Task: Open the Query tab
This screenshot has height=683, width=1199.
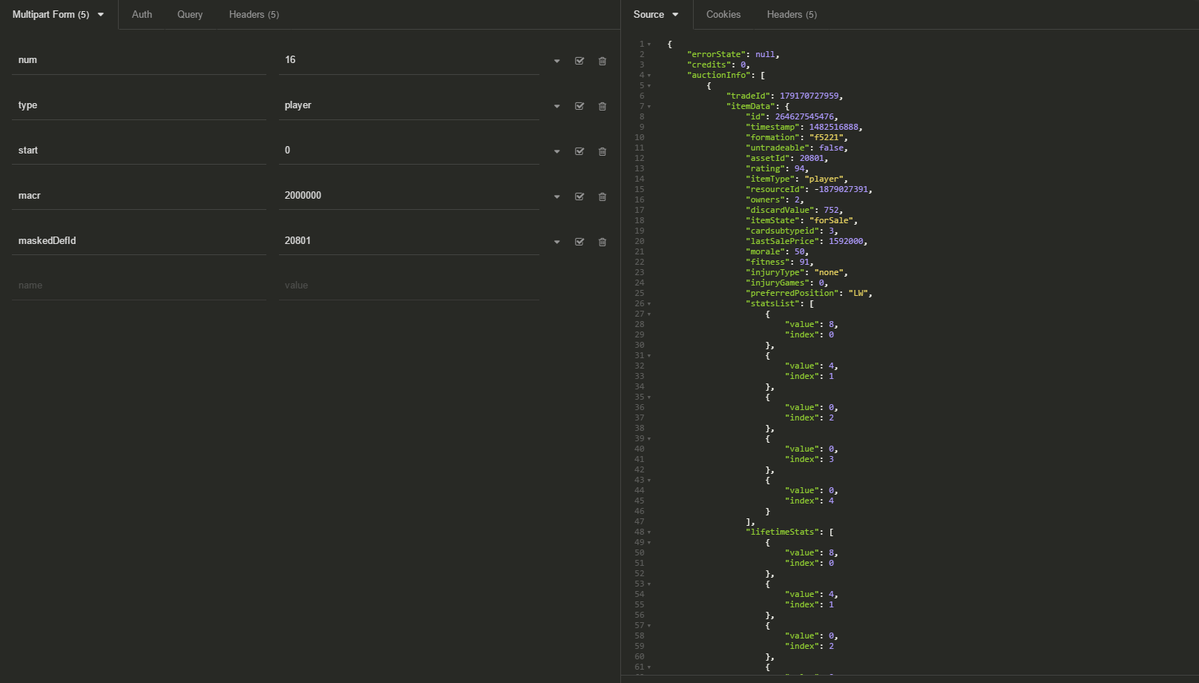Action: coord(190,15)
